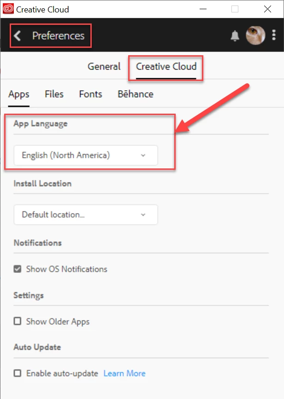Open the Learn More link

pos(124,373)
